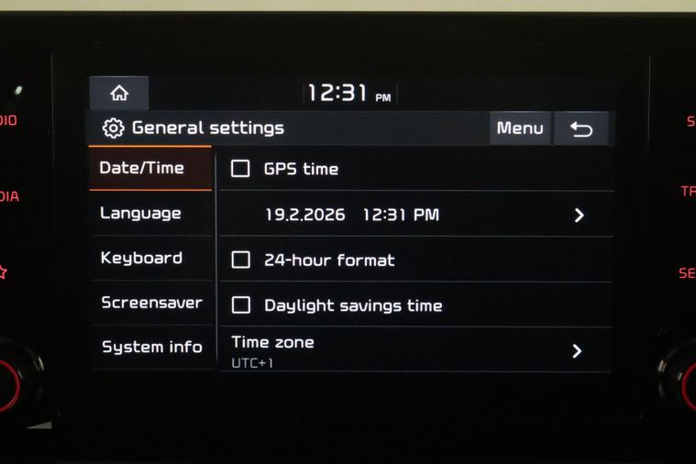Toggle the 24-hour format checkbox
Viewport: 696px width, 464px height.
pos(240,260)
